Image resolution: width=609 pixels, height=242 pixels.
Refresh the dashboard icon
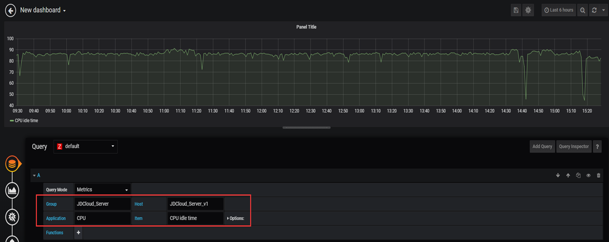coord(594,10)
